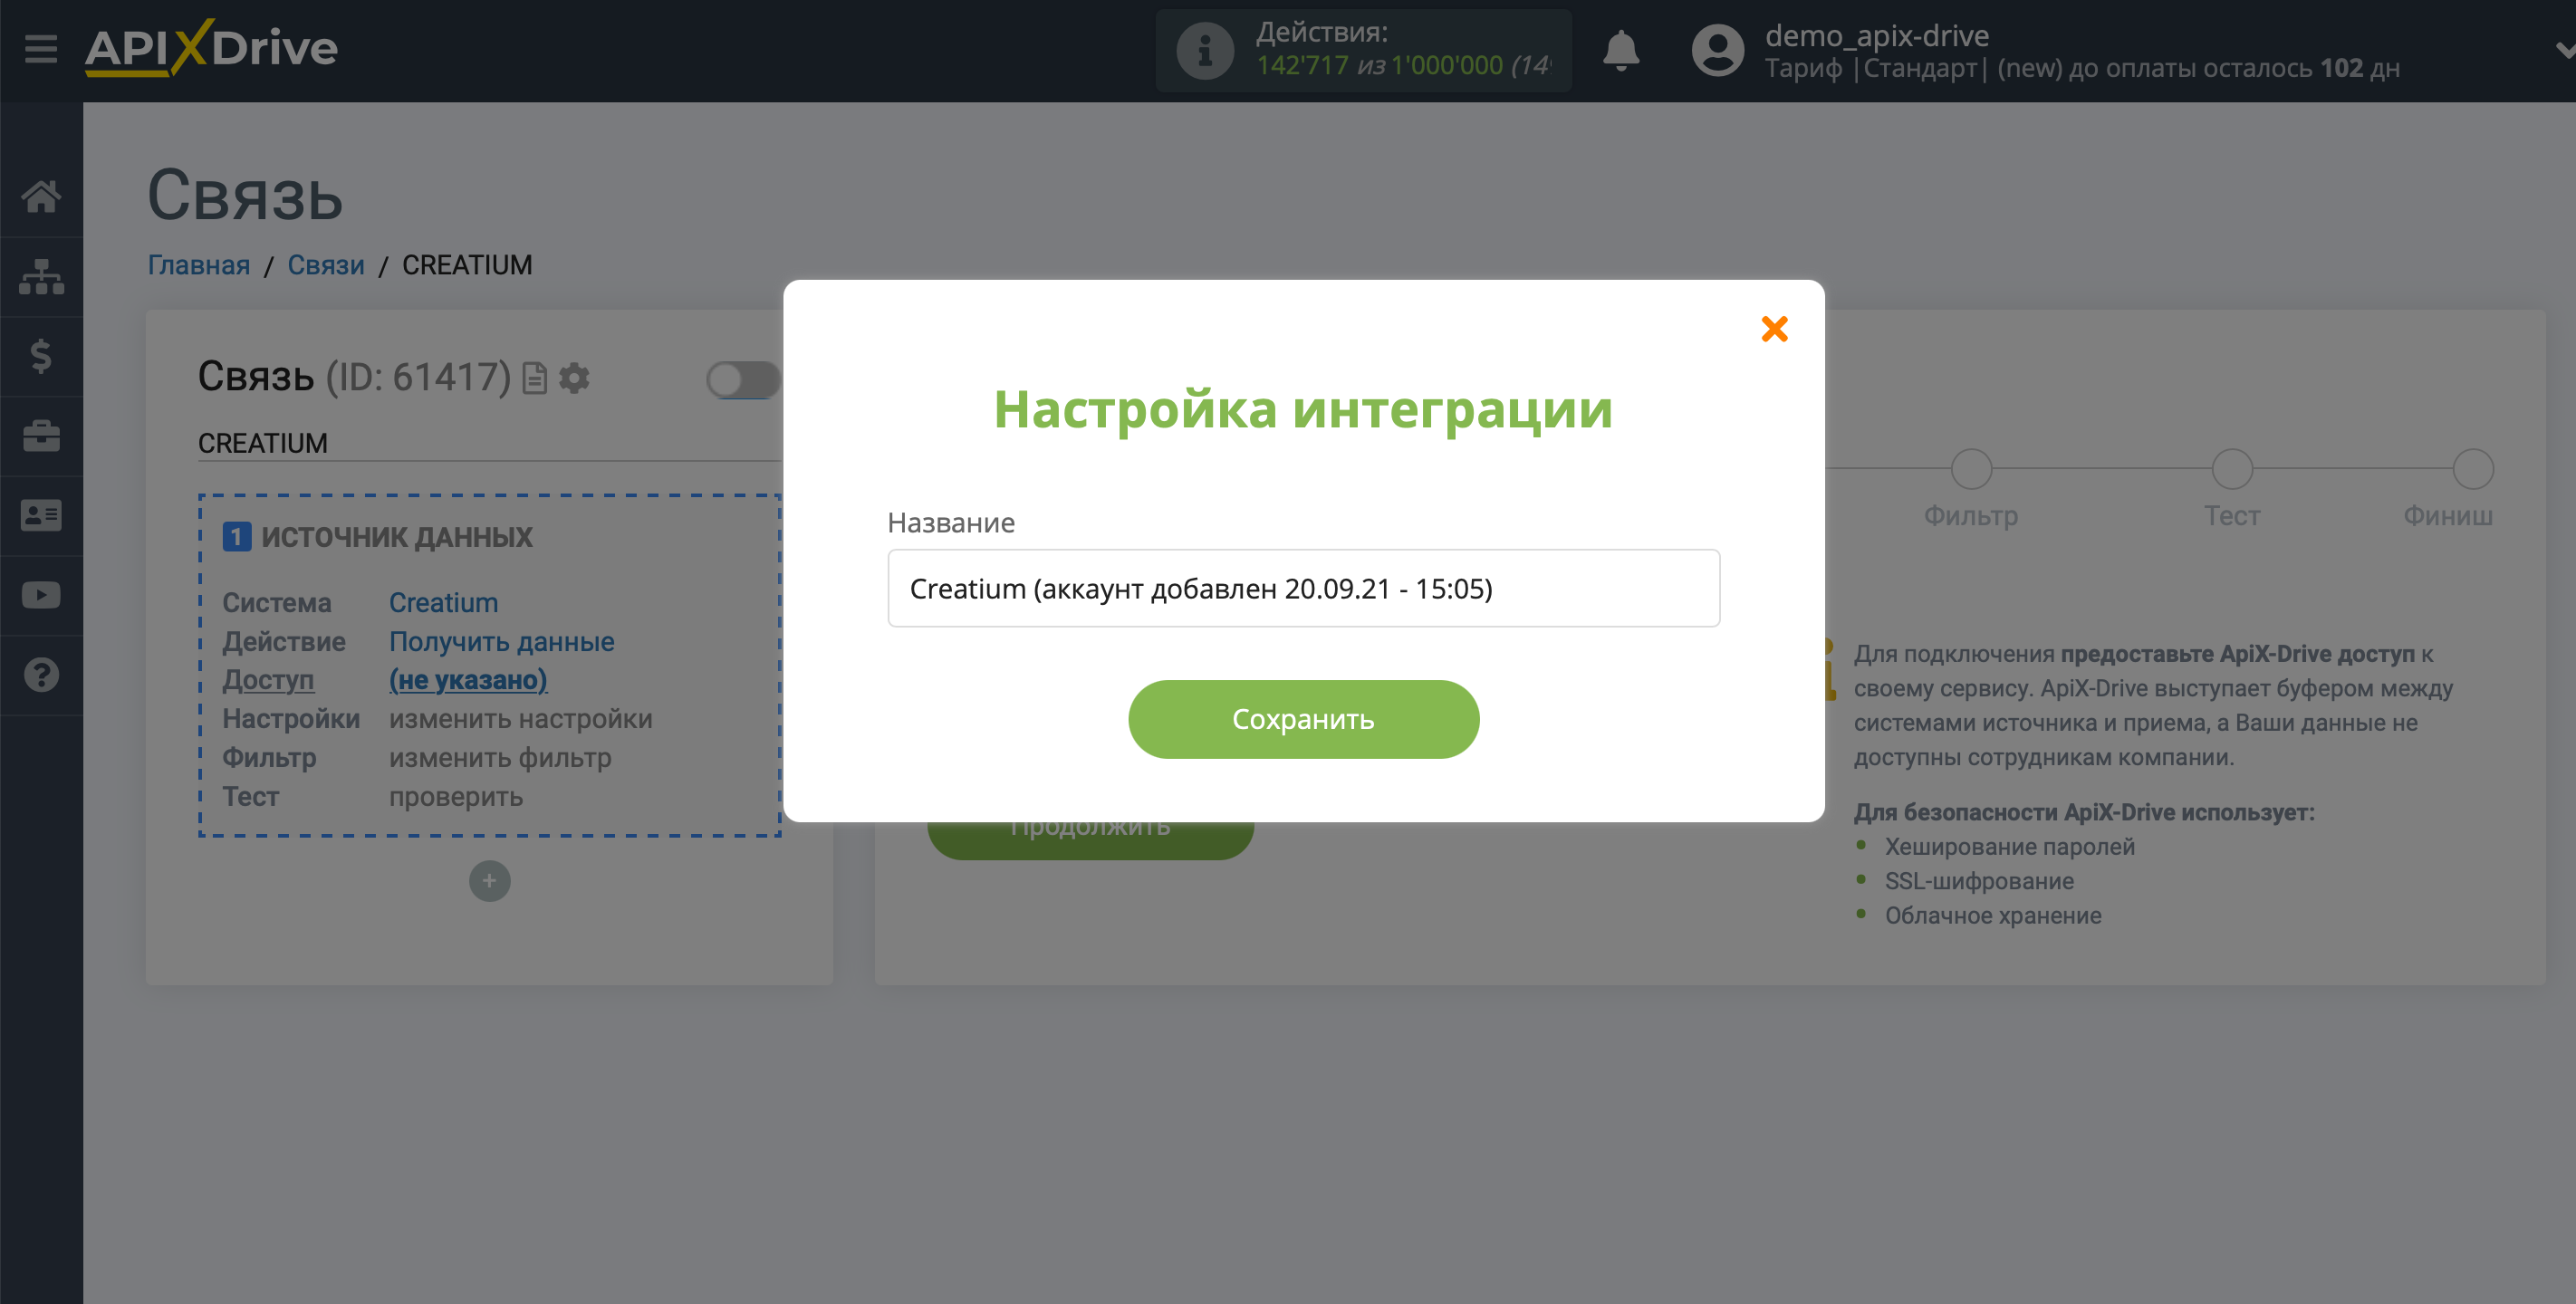Open the connections sitemap icon in sidebar

(x=41, y=277)
